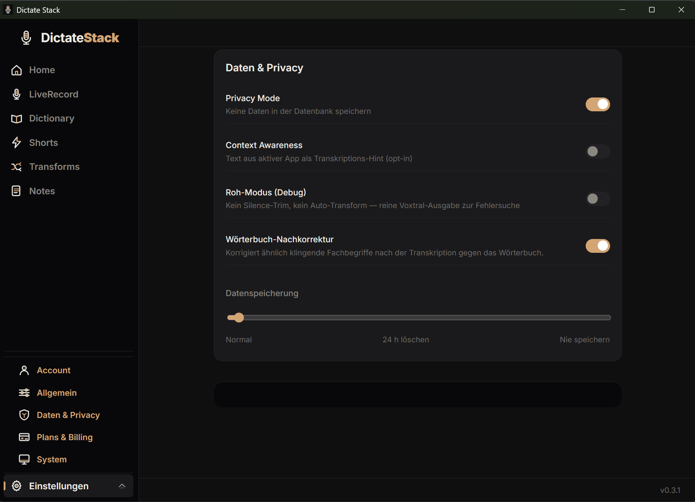Click the Allgemein sliders icon
The width and height of the screenshot is (695, 502).
coord(24,393)
